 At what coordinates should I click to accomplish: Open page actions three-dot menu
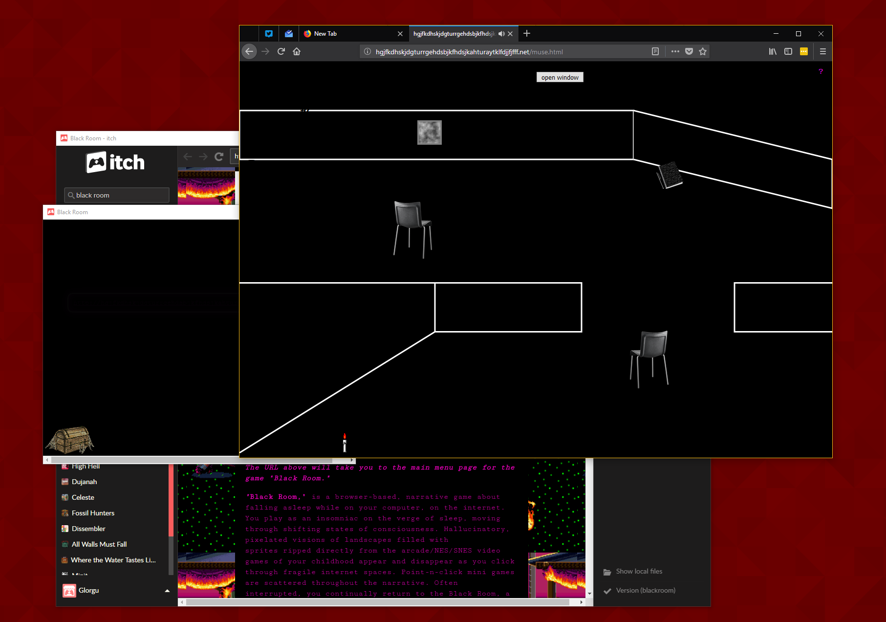675,51
